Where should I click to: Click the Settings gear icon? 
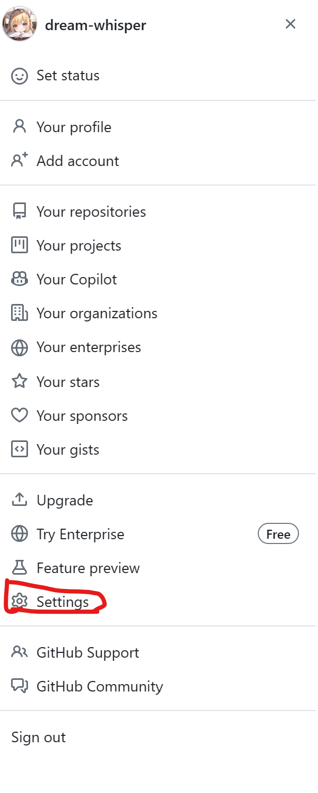(20, 602)
